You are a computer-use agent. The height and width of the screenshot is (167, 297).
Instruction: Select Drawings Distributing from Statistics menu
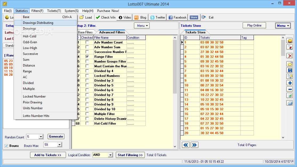pos(46,23)
